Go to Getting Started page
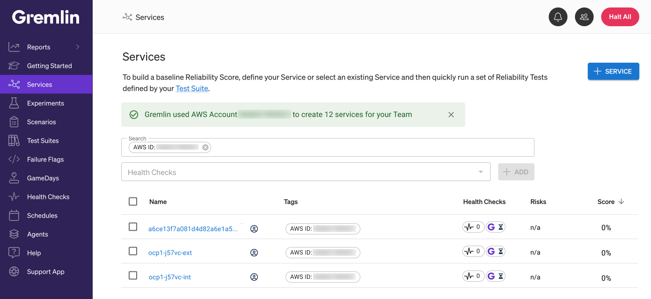 coord(50,66)
